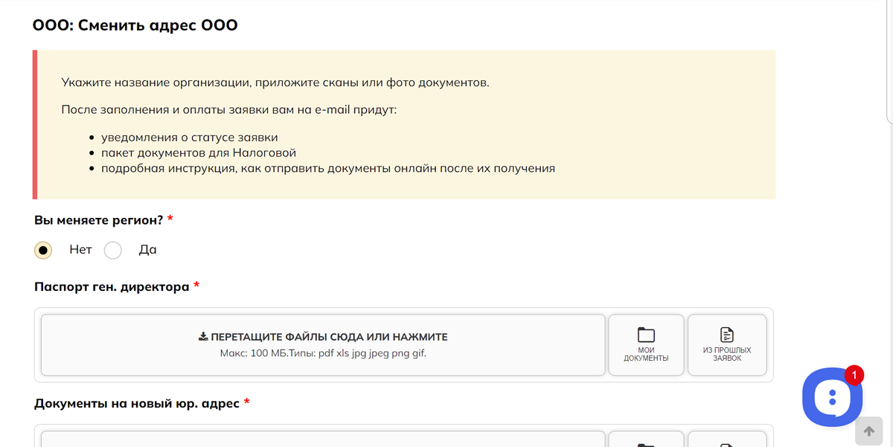Click the passport file upload drop zone
893x447 pixels.
point(323,345)
